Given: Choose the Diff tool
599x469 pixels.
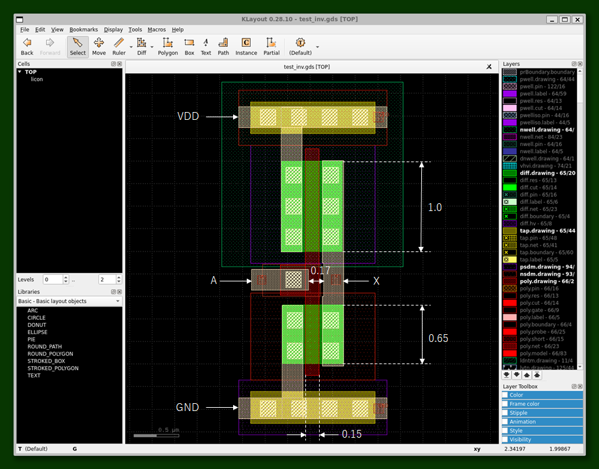Looking at the screenshot, I should tap(142, 47).
